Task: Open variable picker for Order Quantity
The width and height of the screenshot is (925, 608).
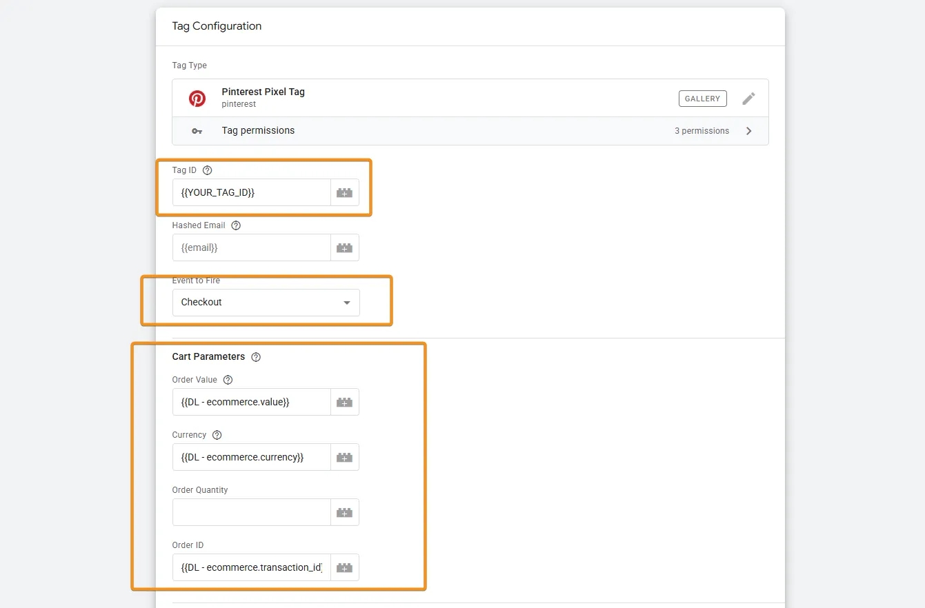Action: (344, 512)
